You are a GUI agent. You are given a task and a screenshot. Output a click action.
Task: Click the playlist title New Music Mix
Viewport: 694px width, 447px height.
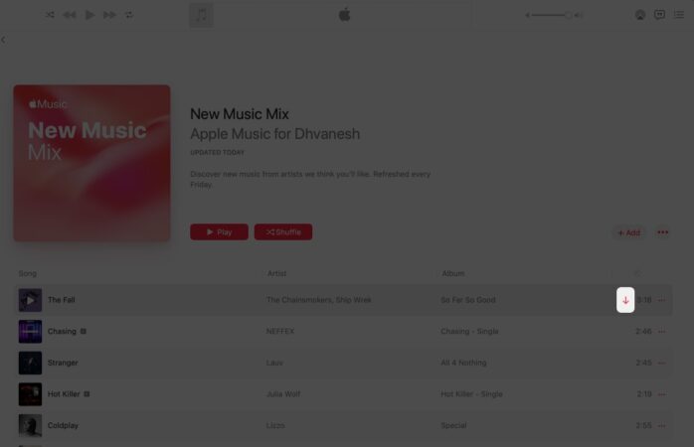[240, 114]
